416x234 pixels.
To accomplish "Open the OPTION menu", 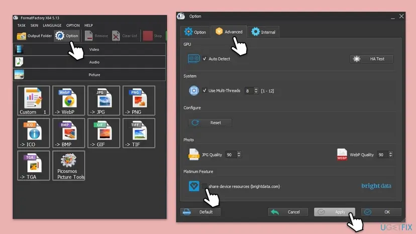I will pyautogui.click(x=73, y=26).
